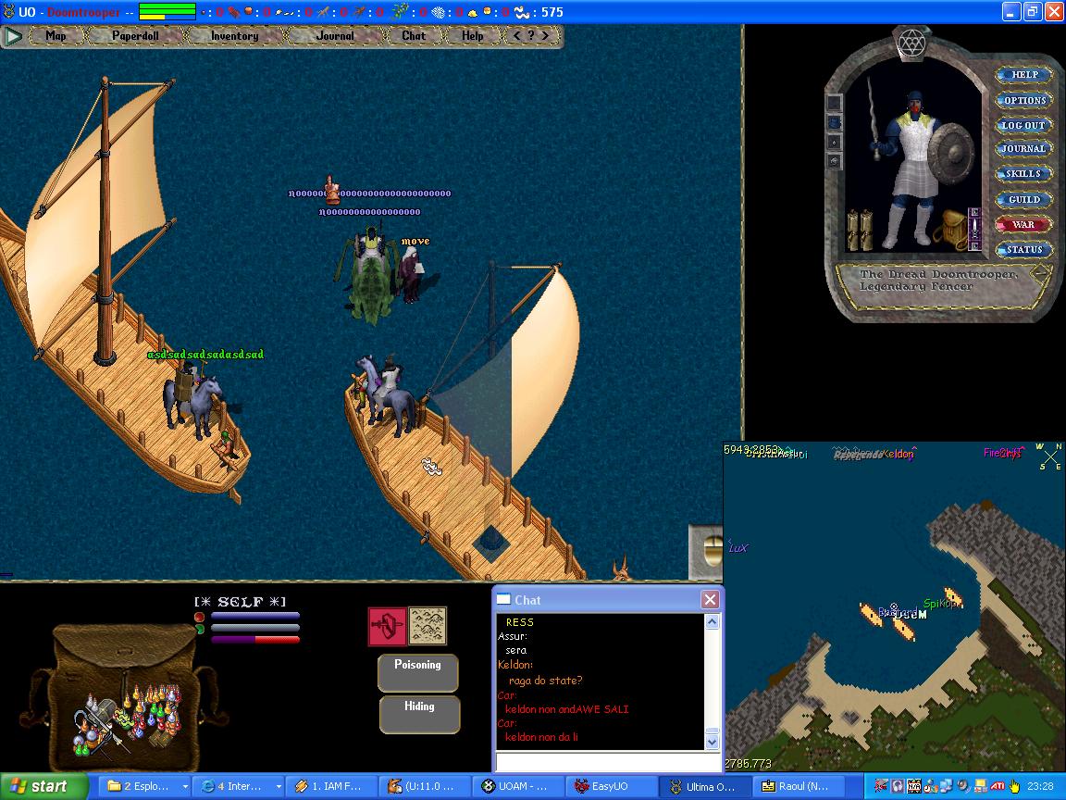1066x800 pixels.
Task: Click the bandage counter value 575
Action: pos(552,12)
